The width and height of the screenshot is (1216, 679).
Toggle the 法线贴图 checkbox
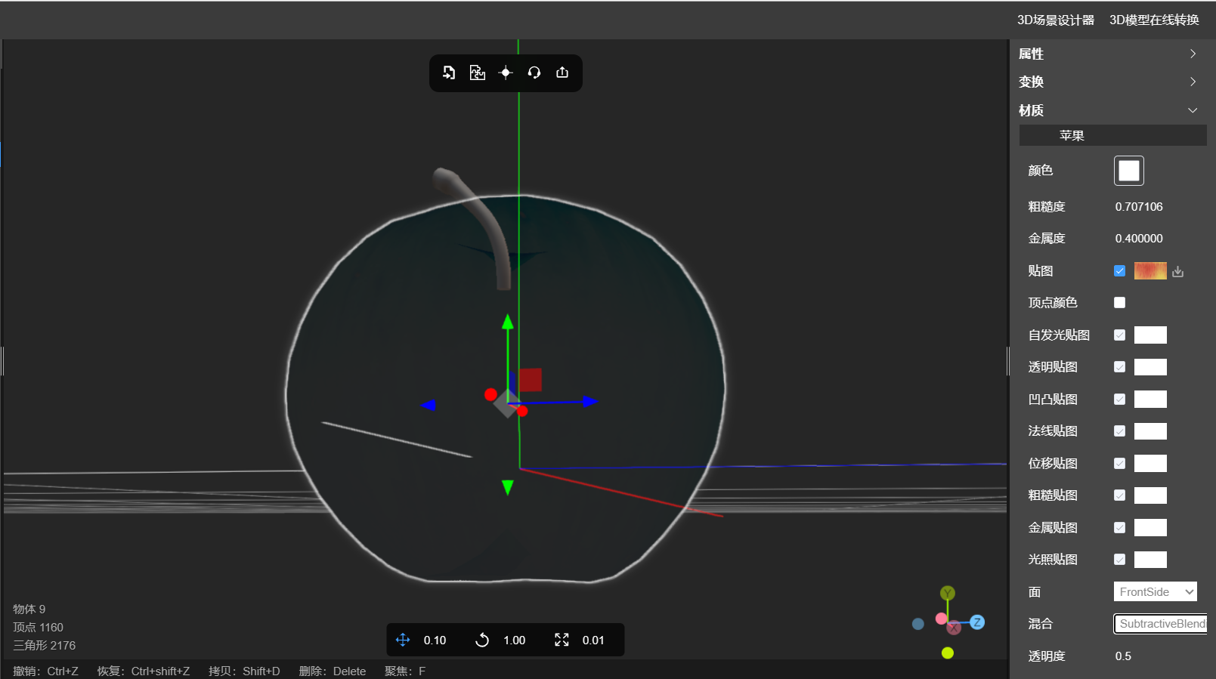[1120, 431]
